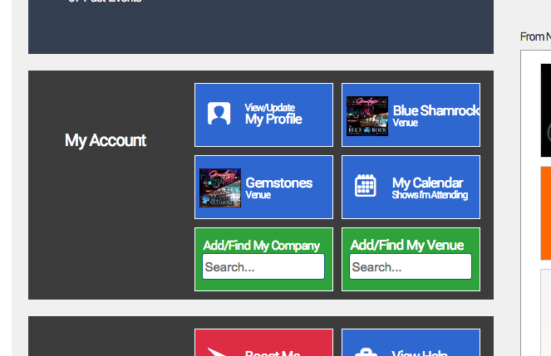Focus the Add/Find My Venue search field
The height and width of the screenshot is (356, 551).
(411, 267)
